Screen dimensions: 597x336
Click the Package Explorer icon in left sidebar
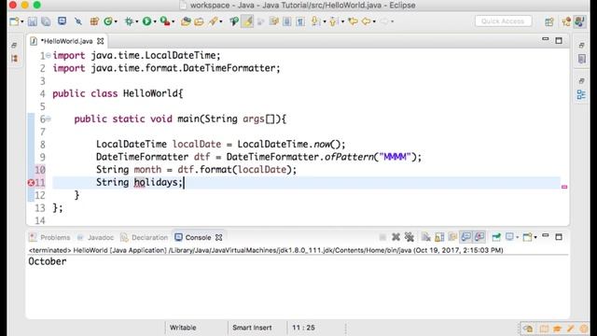pyautogui.click(x=15, y=58)
